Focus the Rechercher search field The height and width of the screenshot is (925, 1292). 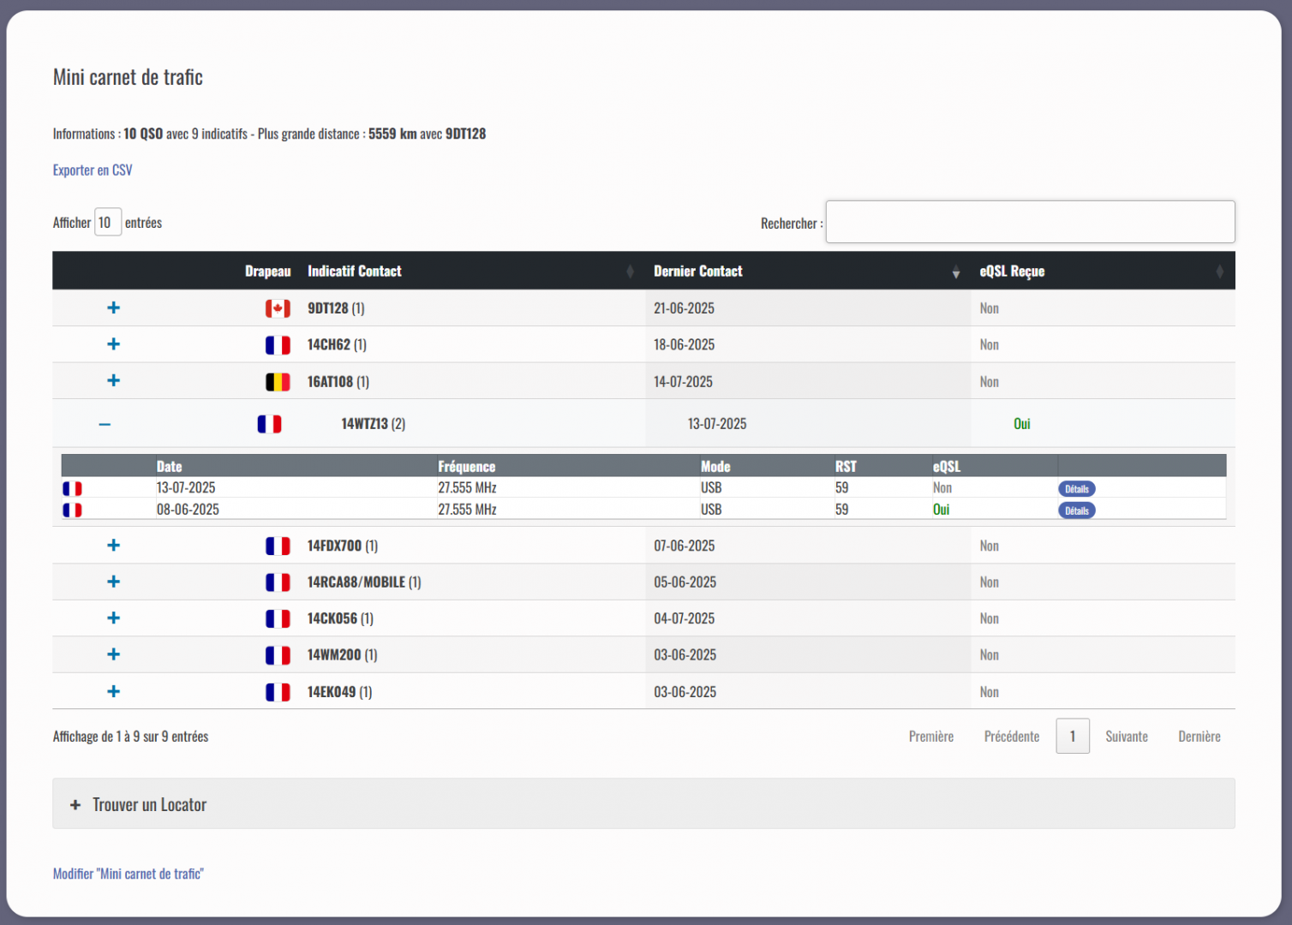click(1029, 223)
